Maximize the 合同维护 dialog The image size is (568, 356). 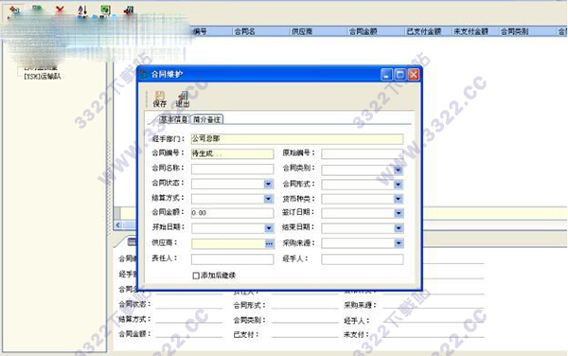click(399, 75)
